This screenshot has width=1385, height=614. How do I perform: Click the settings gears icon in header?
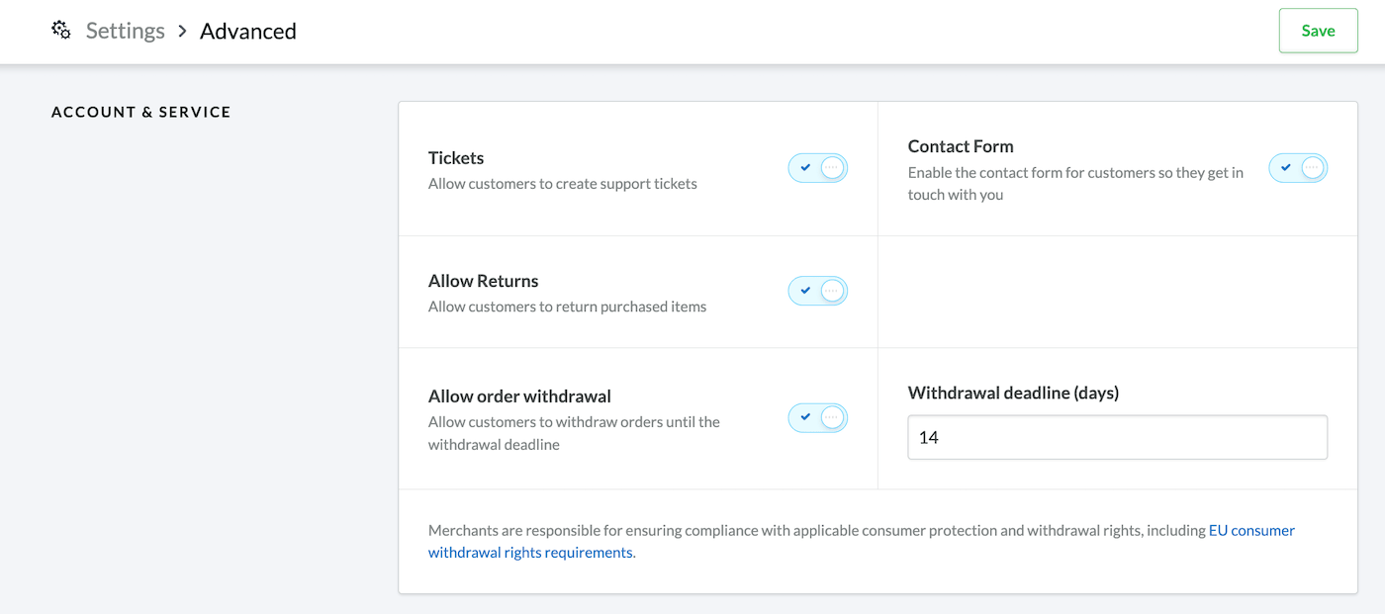point(61,30)
